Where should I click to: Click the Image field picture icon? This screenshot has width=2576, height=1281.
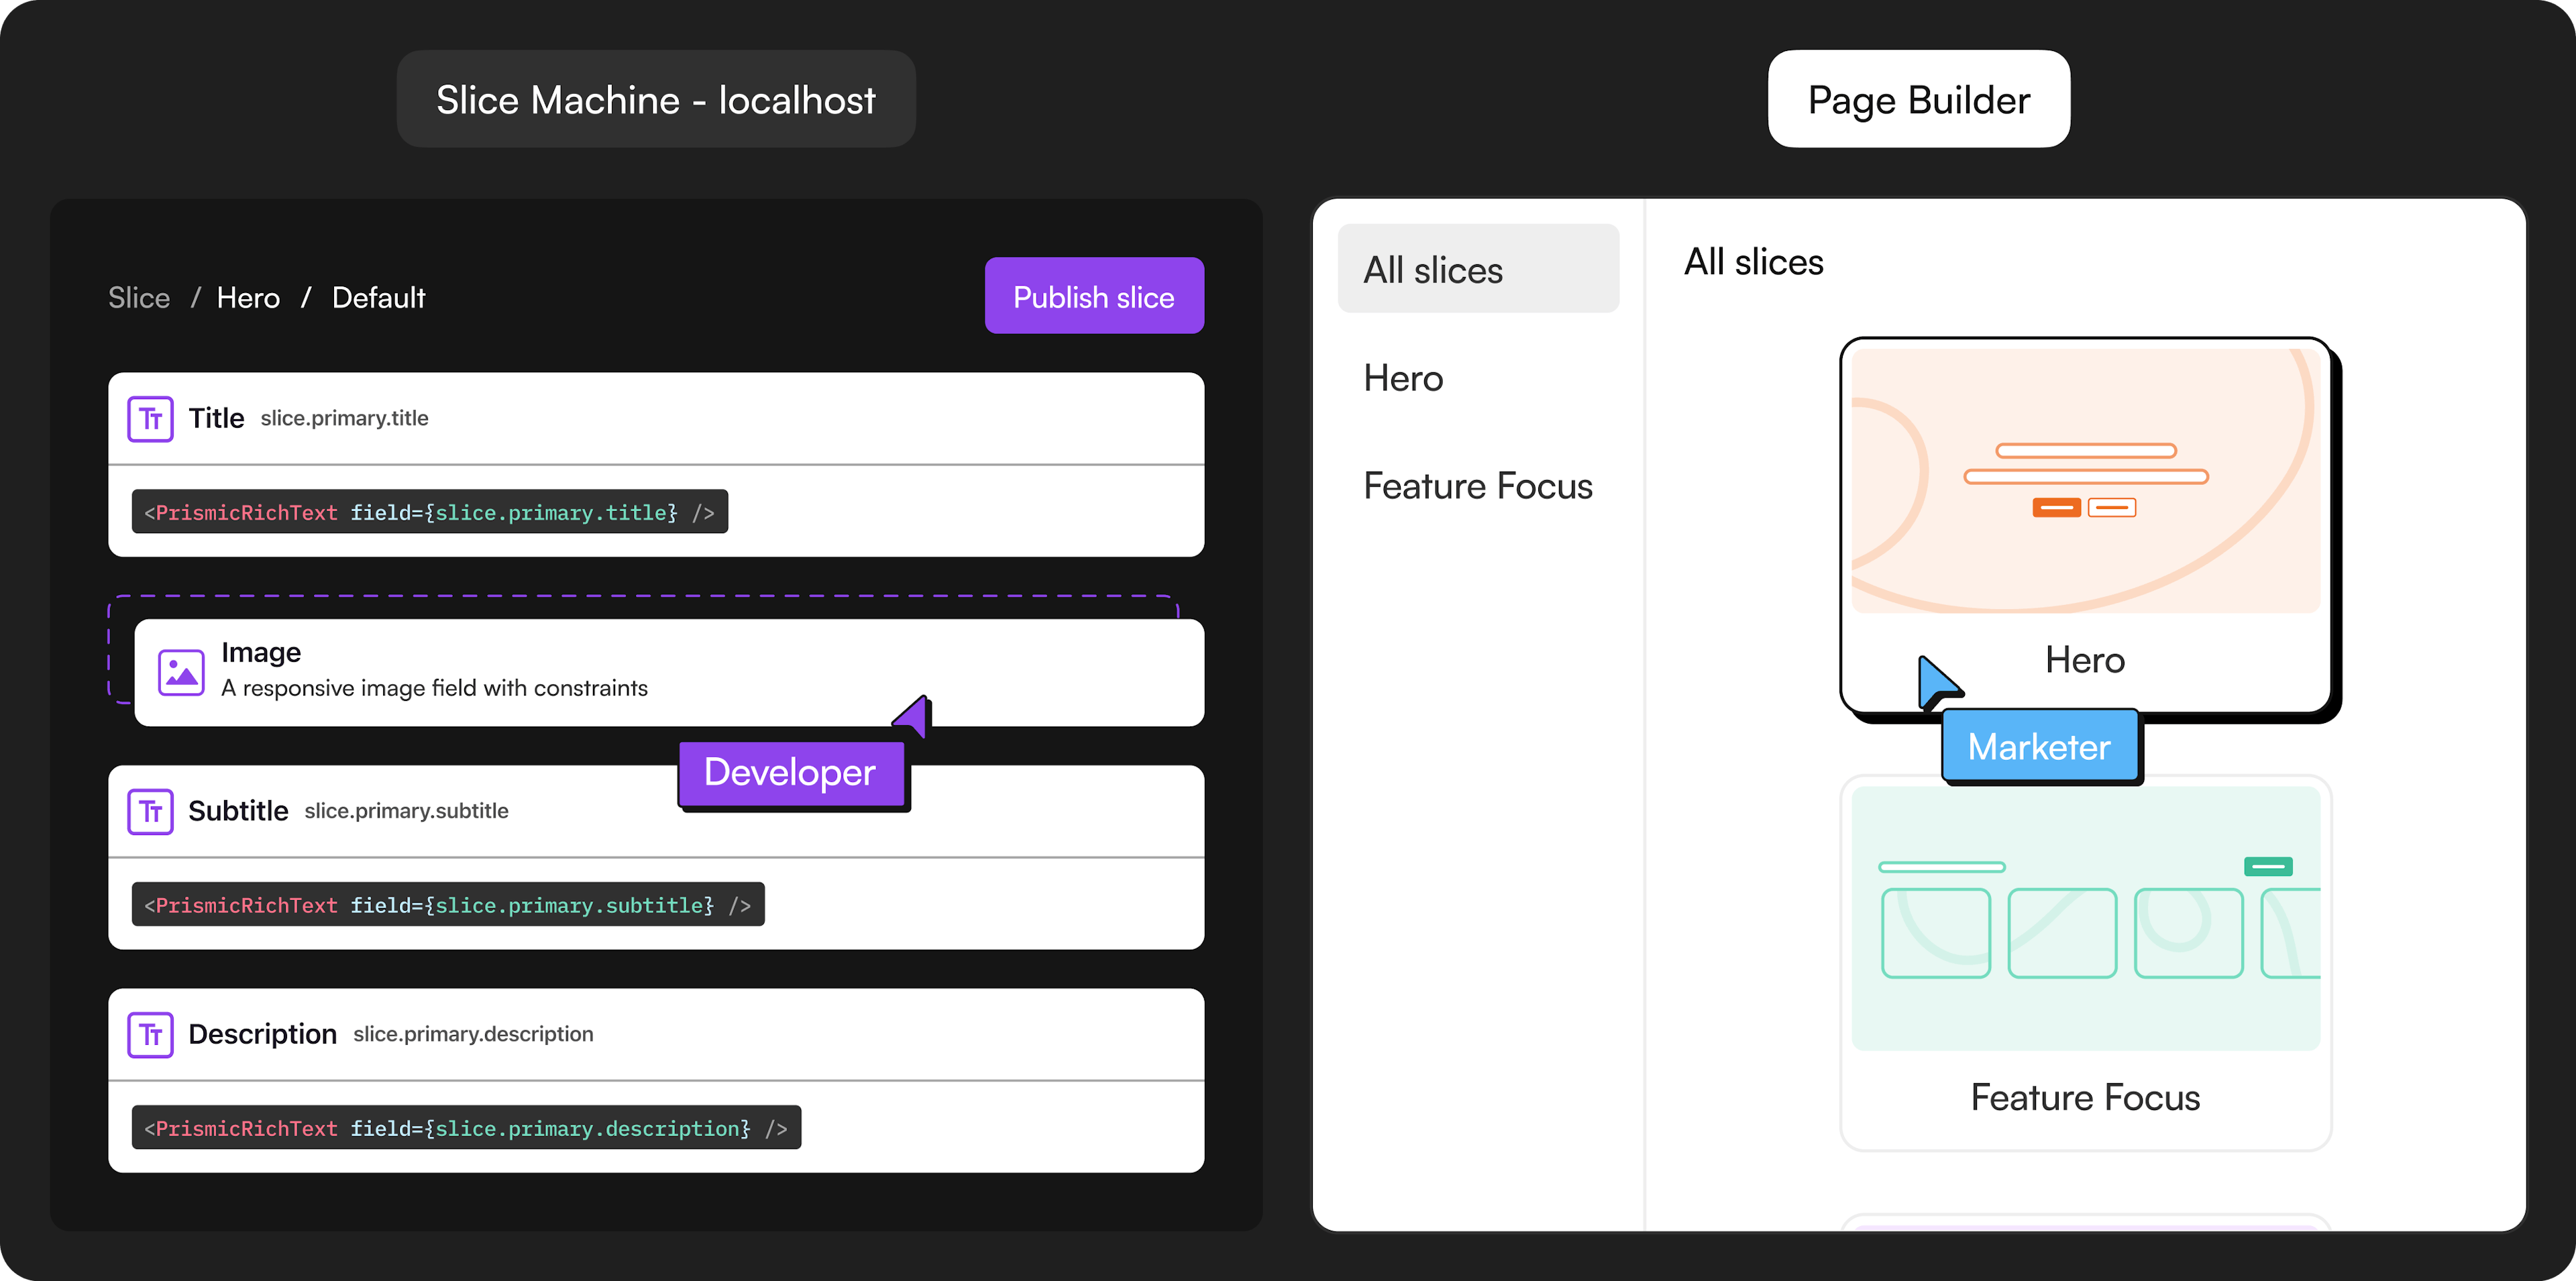click(x=181, y=672)
